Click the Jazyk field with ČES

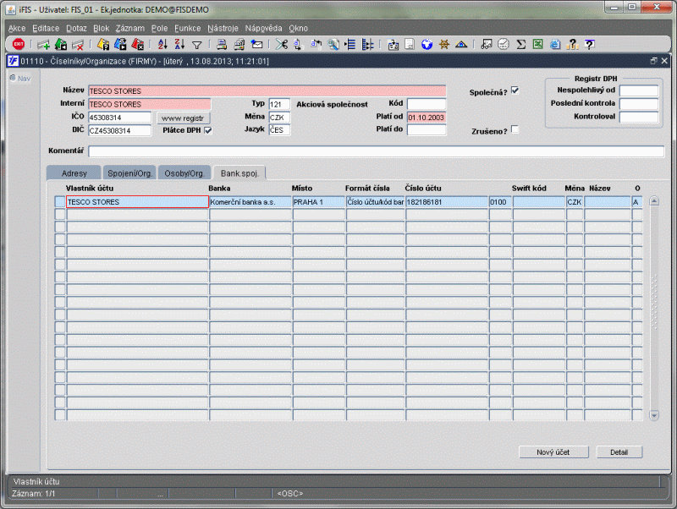[x=279, y=130]
